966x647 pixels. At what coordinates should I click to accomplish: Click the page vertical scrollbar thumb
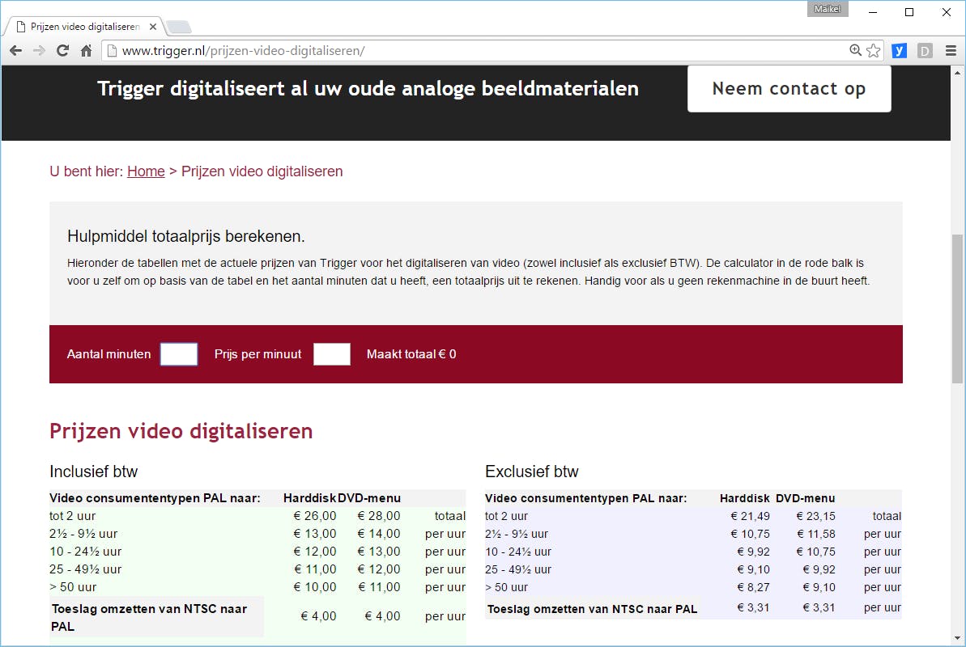point(957,309)
